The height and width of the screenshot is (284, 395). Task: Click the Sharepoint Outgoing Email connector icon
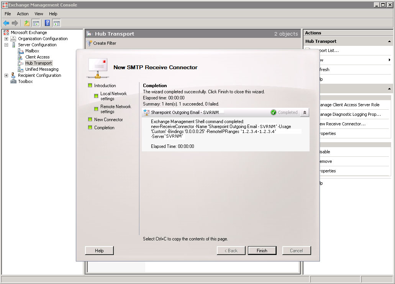point(146,112)
